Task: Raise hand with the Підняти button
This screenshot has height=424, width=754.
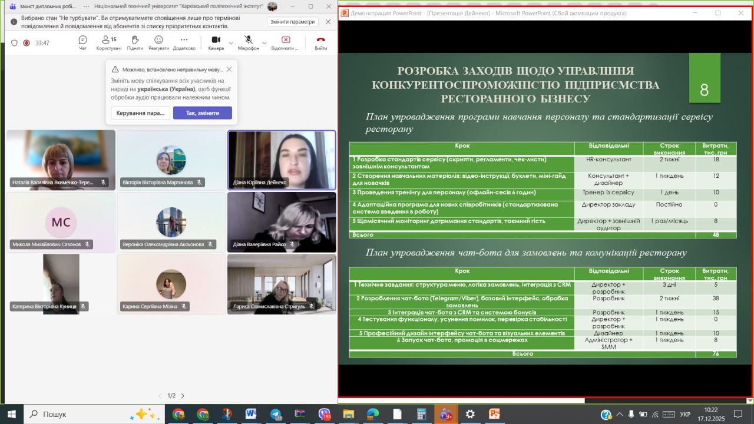Action: pos(134,42)
